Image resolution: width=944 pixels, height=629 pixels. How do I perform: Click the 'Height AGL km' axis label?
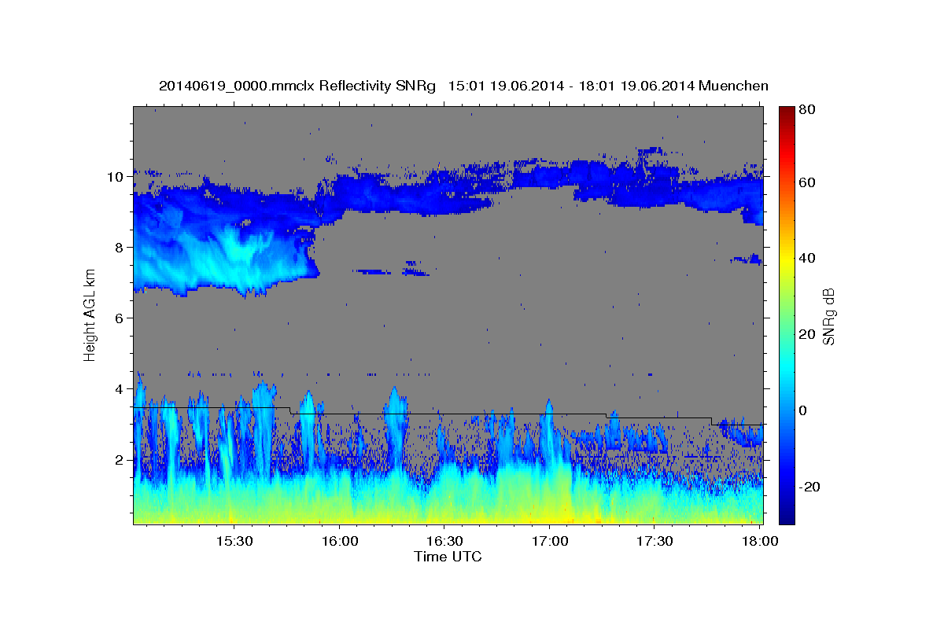coord(90,316)
